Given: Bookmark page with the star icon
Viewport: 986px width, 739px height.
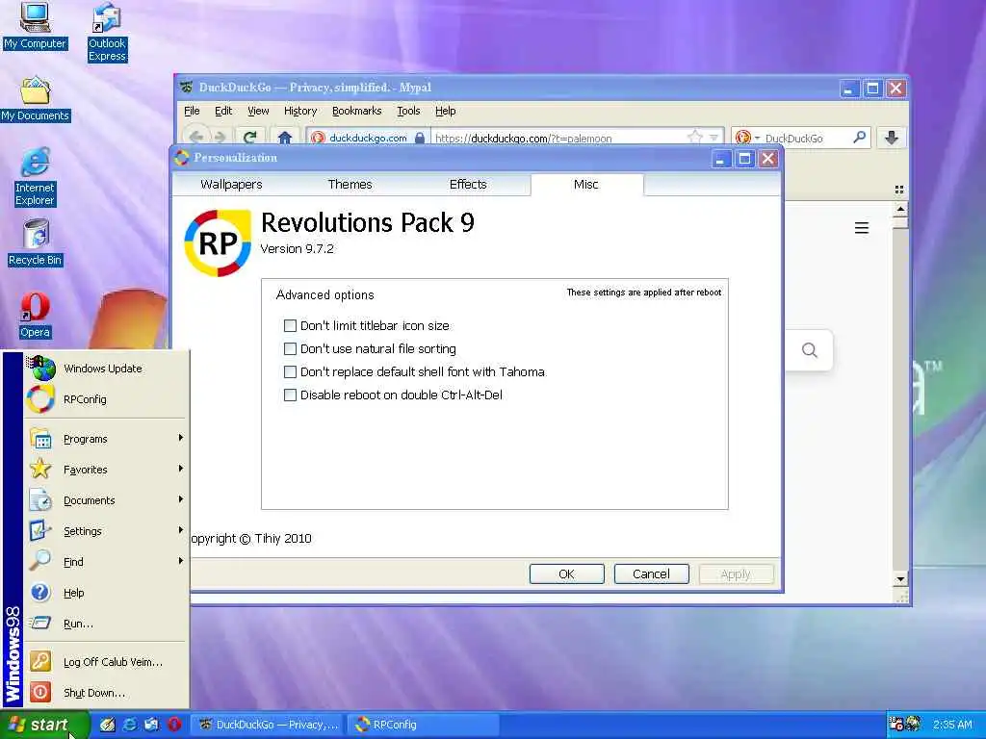Looking at the screenshot, I should 694,137.
